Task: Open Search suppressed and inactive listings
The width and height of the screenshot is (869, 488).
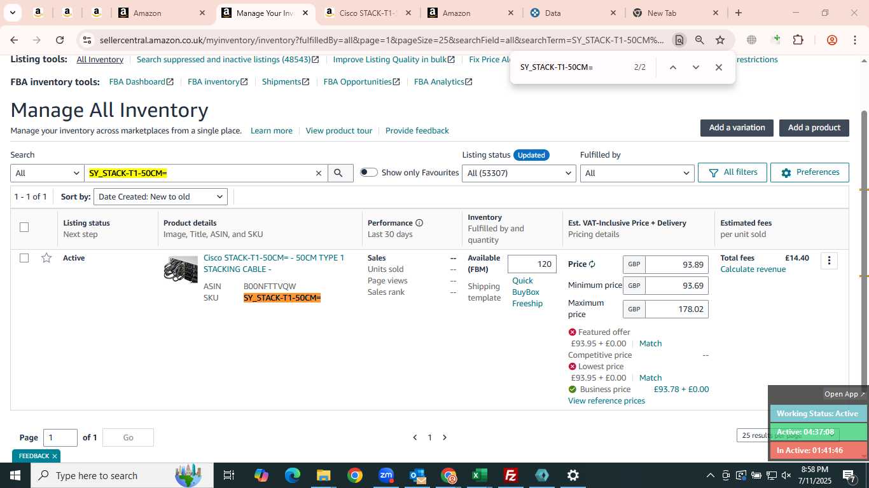Action: [228, 59]
